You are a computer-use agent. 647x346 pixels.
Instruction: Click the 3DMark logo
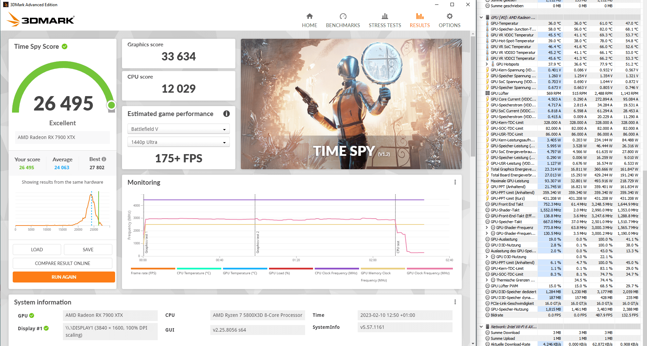(41, 20)
